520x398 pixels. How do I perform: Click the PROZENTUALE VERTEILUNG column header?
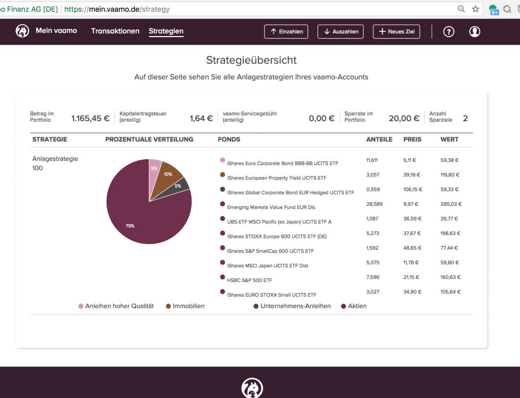[149, 139]
